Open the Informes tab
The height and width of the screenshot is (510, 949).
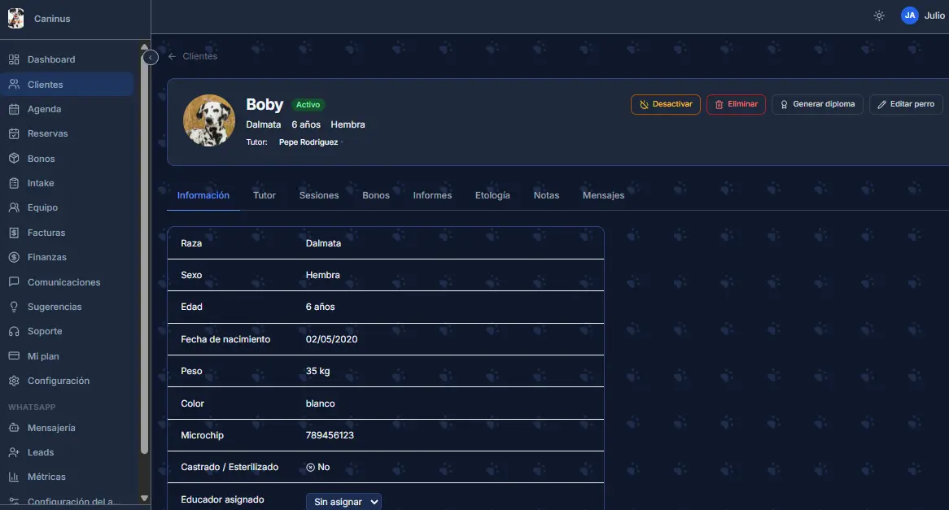coord(432,195)
